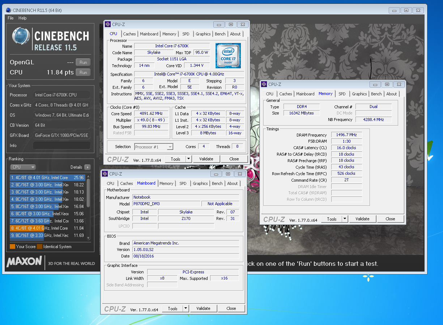The height and width of the screenshot is (325, 443).
Task: Click Validate in Memory window
Action: [x=362, y=219]
